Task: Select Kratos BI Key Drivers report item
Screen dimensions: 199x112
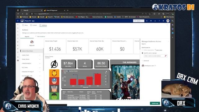Action: coord(32,51)
